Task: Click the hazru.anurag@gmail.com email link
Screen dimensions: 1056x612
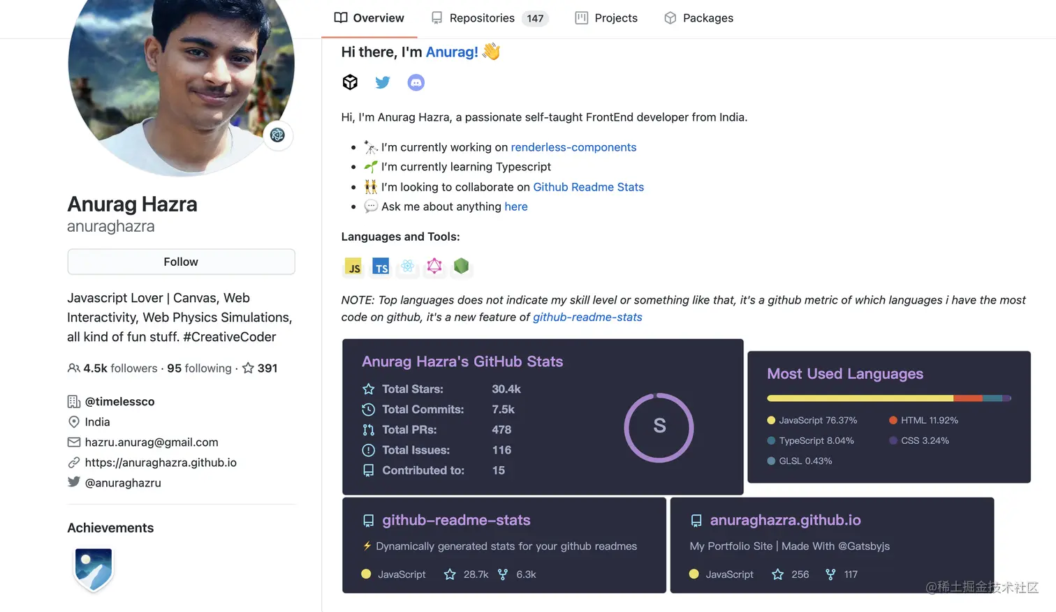Action: tap(152, 442)
